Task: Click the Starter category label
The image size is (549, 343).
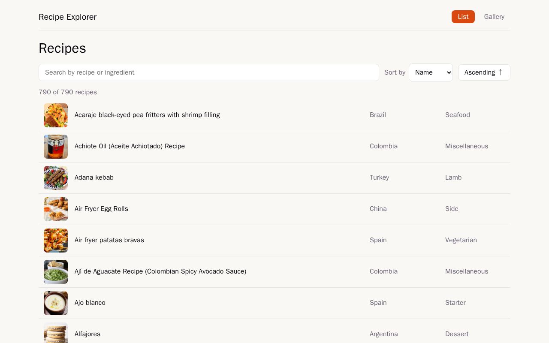Action: 455,303
